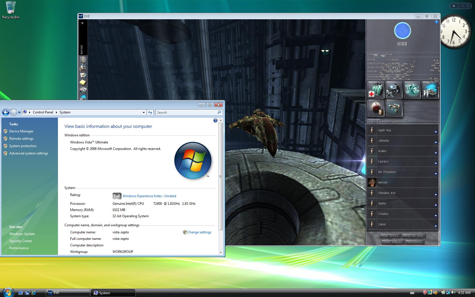Screen dimensions: 475x297
Task: Click the star icon next to Kraikin
Action: 436,153
